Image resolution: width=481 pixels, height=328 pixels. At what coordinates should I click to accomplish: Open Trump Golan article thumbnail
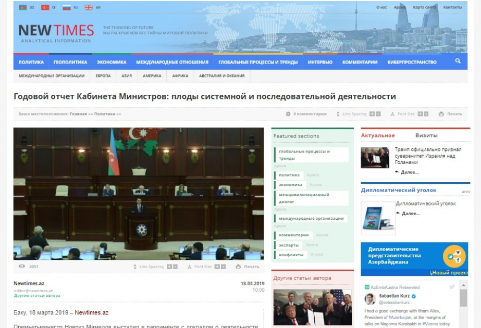coord(375,158)
